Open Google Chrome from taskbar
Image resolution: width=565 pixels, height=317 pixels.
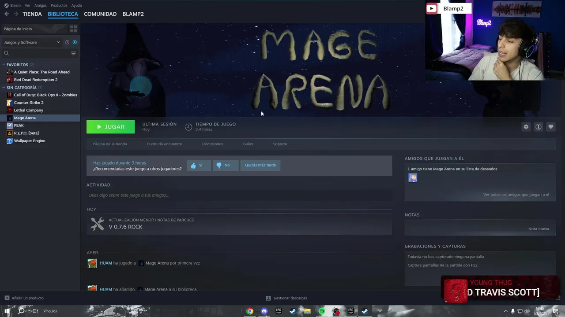pos(250,311)
